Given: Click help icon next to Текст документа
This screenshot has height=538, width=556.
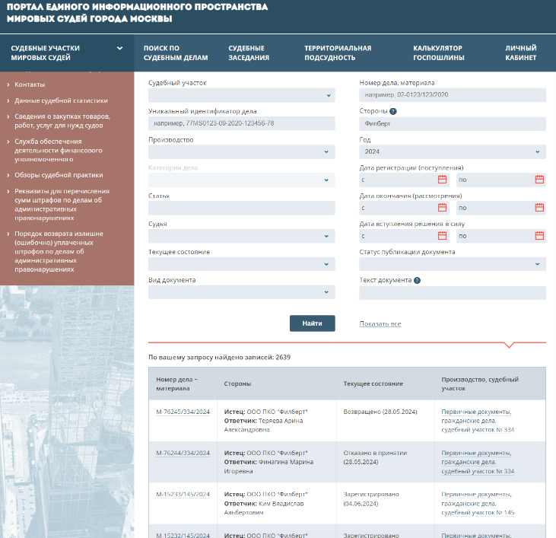Looking at the screenshot, I should pyautogui.click(x=417, y=280).
